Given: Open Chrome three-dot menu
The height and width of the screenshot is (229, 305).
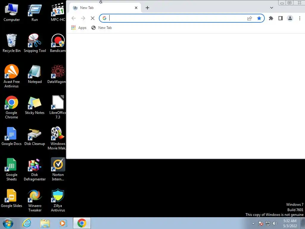Looking at the screenshot, I should [300, 18].
